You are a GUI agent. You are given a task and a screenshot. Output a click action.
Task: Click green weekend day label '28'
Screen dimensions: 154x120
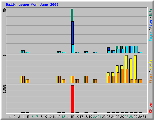[131, 117]
